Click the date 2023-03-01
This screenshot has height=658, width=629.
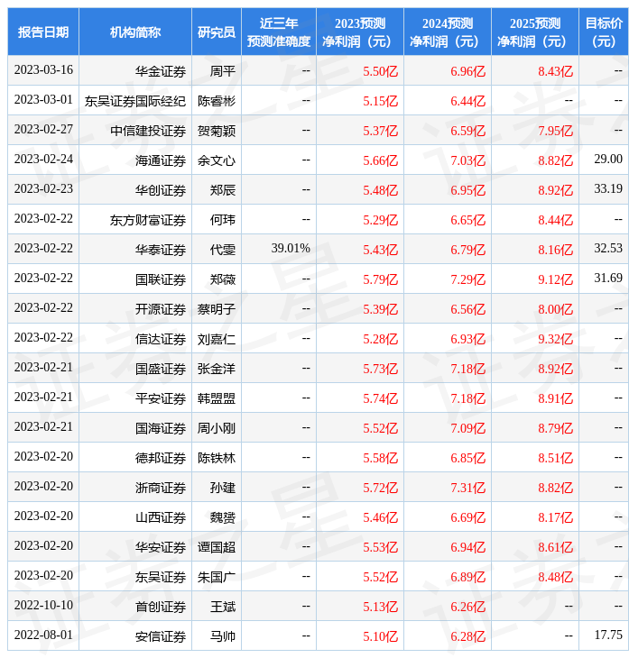(x=43, y=99)
